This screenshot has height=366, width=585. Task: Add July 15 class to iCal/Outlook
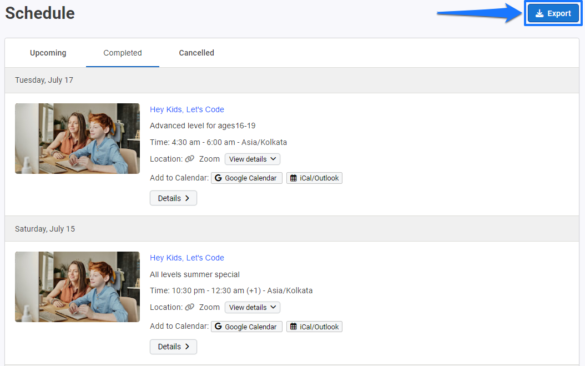tap(314, 327)
